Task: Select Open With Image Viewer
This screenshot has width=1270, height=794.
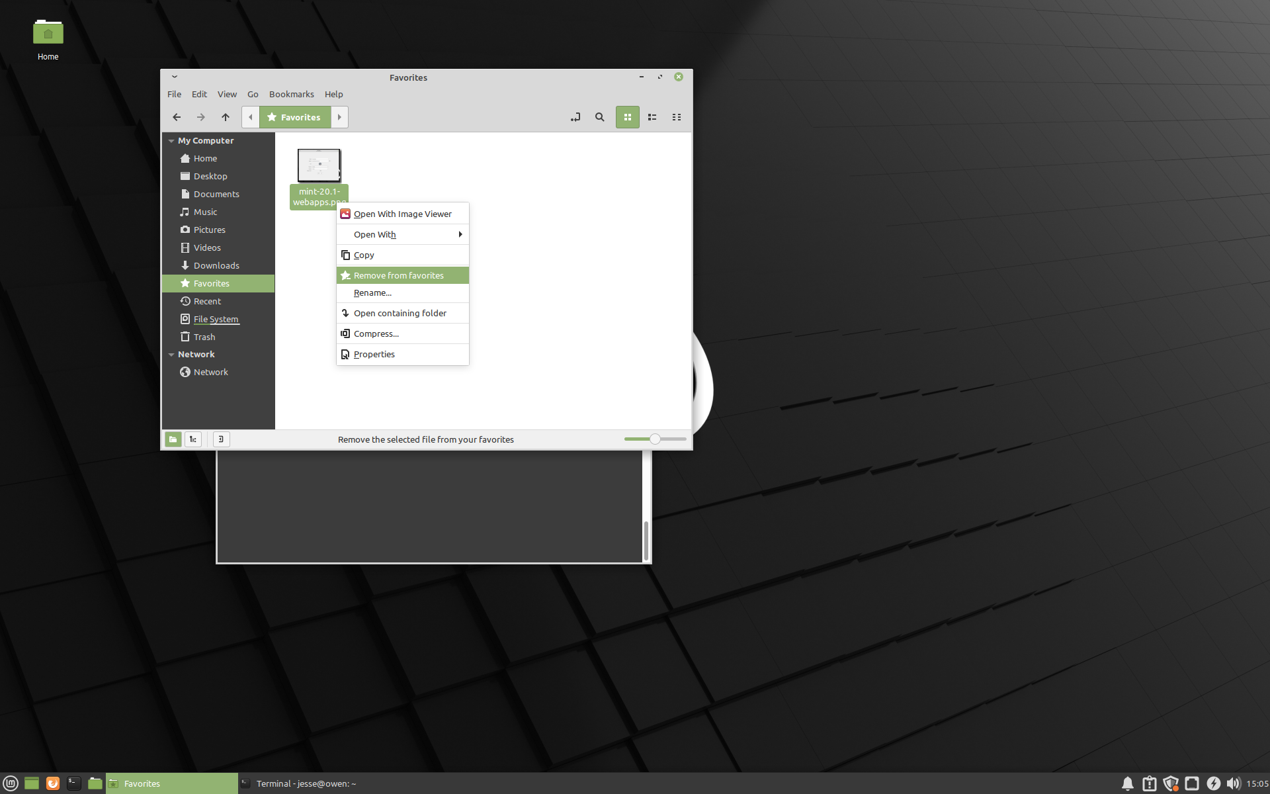Action: (403, 214)
